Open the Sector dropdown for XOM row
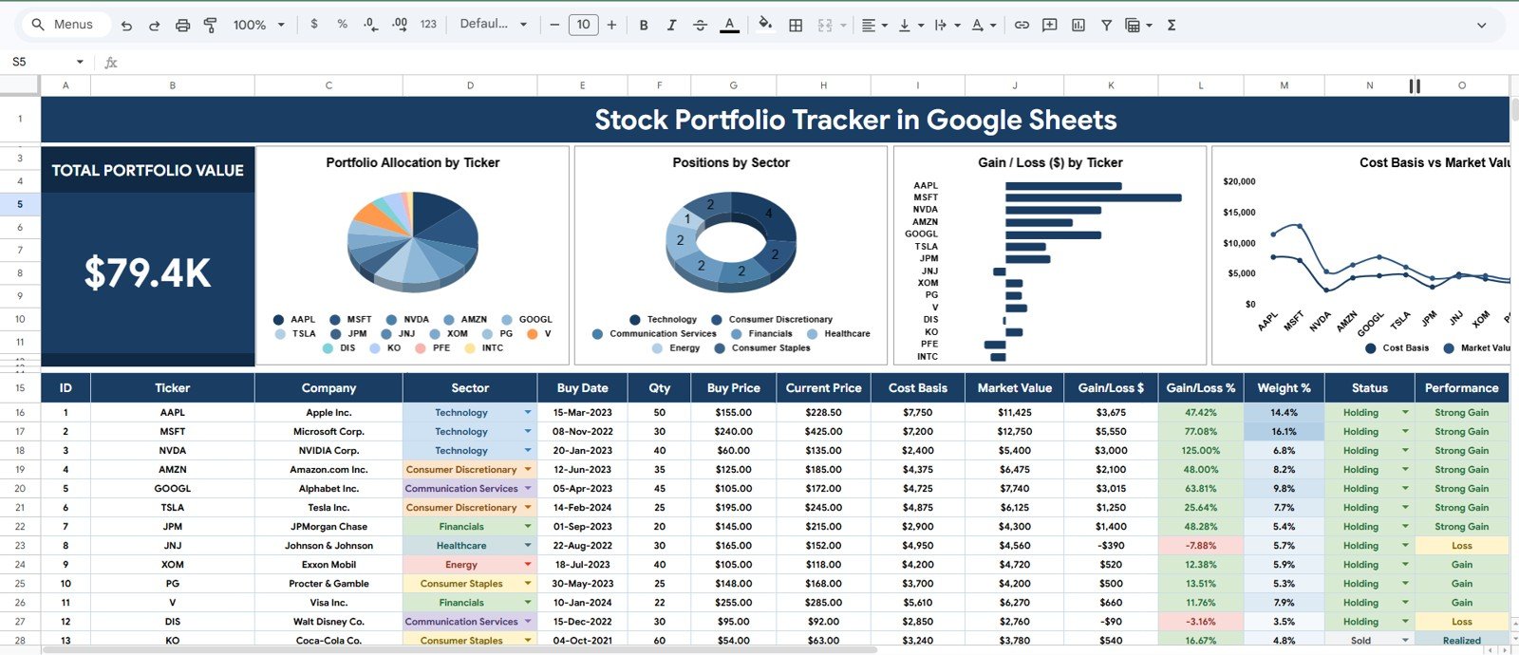The width and height of the screenshot is (1519, 655). click(x=528, y=564)
